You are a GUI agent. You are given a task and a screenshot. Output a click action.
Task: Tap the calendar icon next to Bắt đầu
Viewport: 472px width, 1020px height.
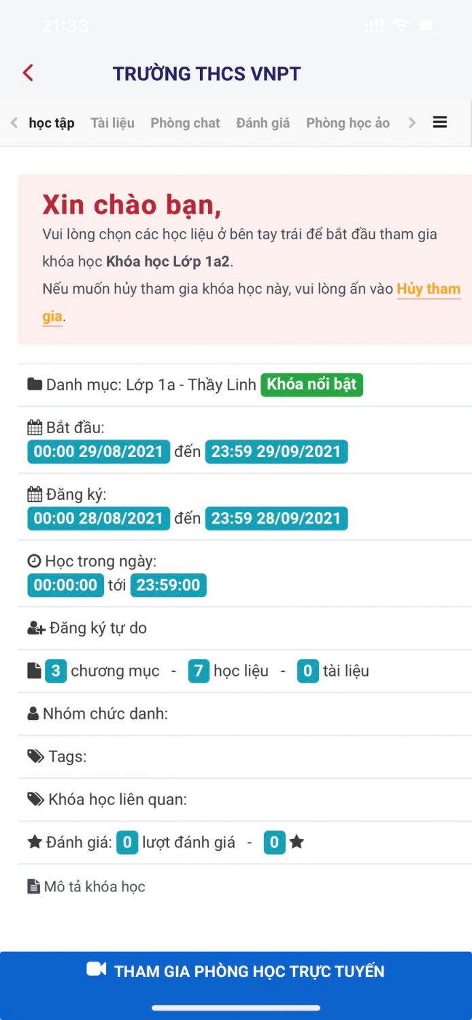[35, 428]
